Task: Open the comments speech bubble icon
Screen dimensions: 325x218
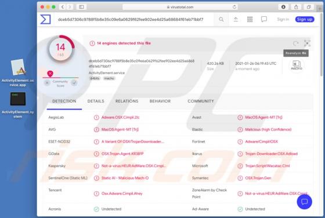Action: [264, 20]
